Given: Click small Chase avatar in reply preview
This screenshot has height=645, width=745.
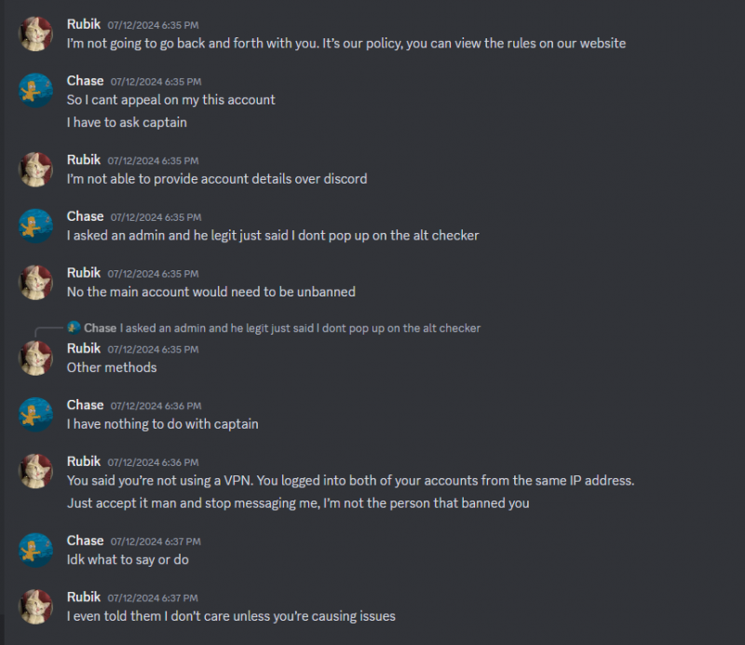Looking at the screenshot, I should point(74,328).
